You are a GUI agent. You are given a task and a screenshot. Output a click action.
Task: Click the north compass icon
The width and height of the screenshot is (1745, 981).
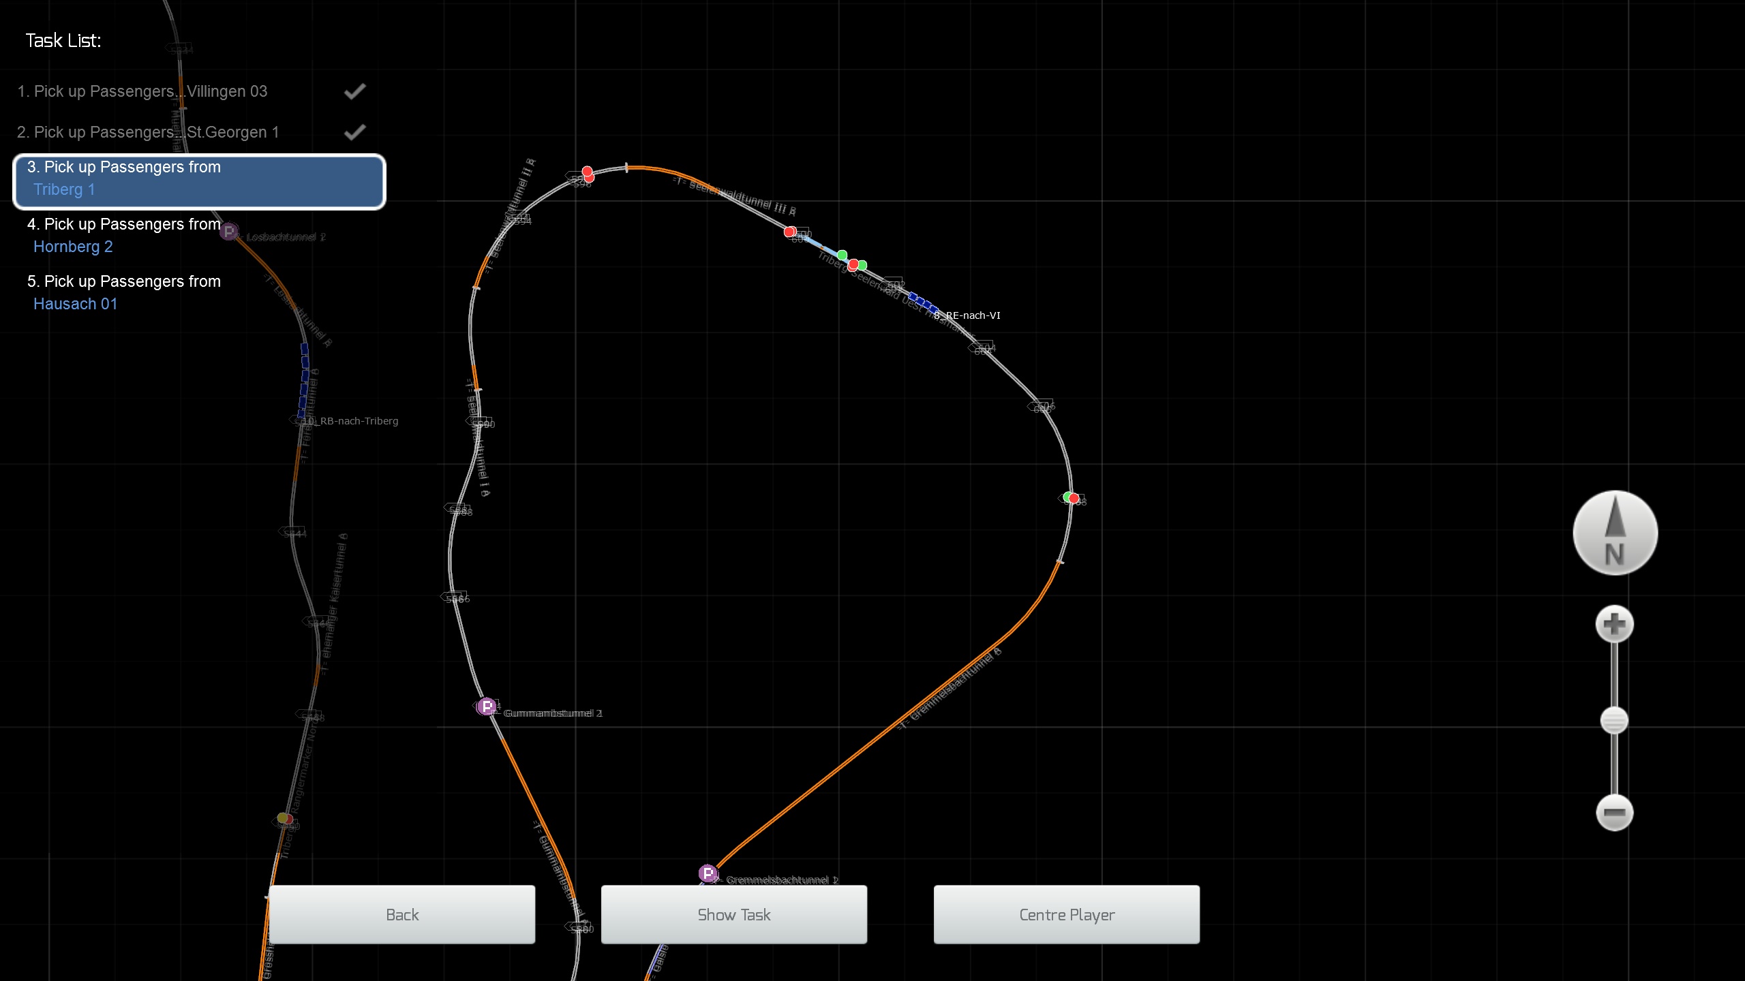1615,533
